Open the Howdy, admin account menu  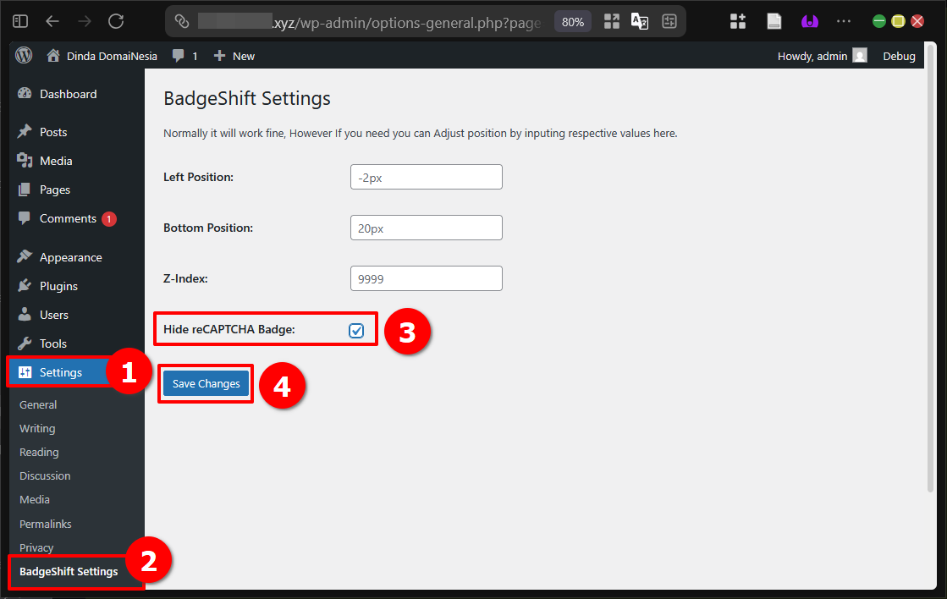pyautogui.click(x=822, y=56)
